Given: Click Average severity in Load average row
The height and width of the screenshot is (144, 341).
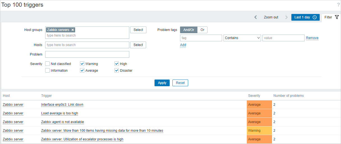Looking at the screenshot, I should point(259,113).
